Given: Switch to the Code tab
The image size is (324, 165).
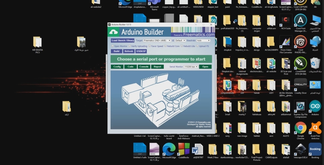Looking at the screenshot, I should 130,67.
